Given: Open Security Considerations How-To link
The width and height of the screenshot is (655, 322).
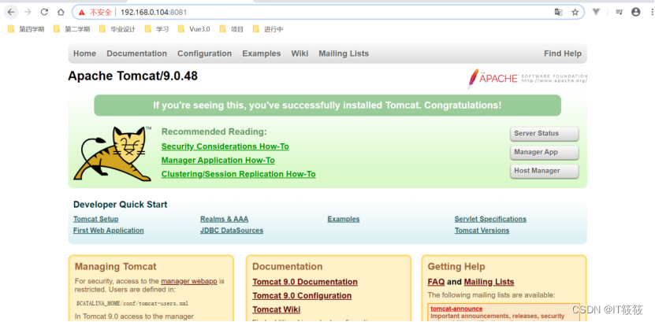Looking at the screenshot, I should (x=225, y=146).
